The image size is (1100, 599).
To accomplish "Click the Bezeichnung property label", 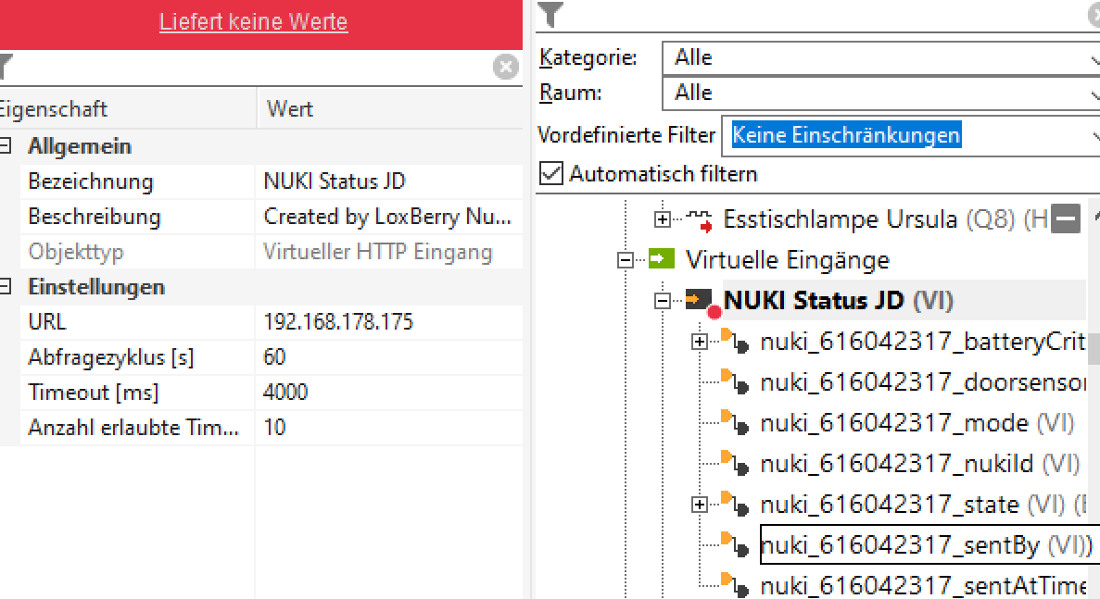I will 91,181.
